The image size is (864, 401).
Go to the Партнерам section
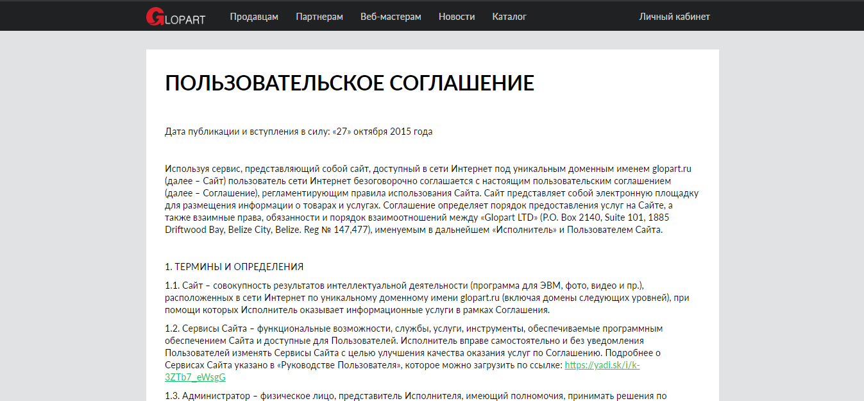(x=319, y=17)
